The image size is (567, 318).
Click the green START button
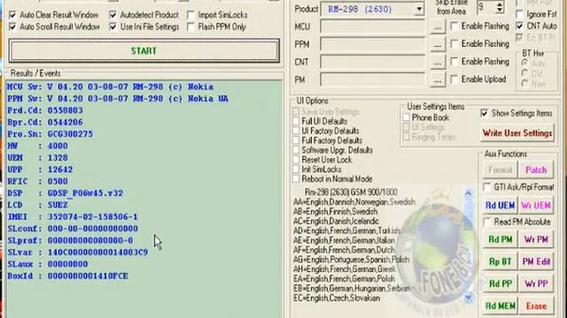click(144, 51)
